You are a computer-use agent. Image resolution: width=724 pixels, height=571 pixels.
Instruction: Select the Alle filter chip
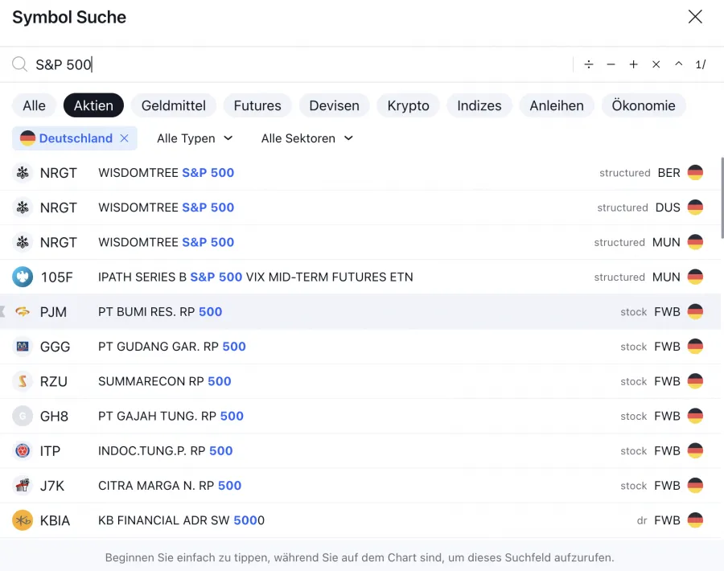click(x=34, y=105)
